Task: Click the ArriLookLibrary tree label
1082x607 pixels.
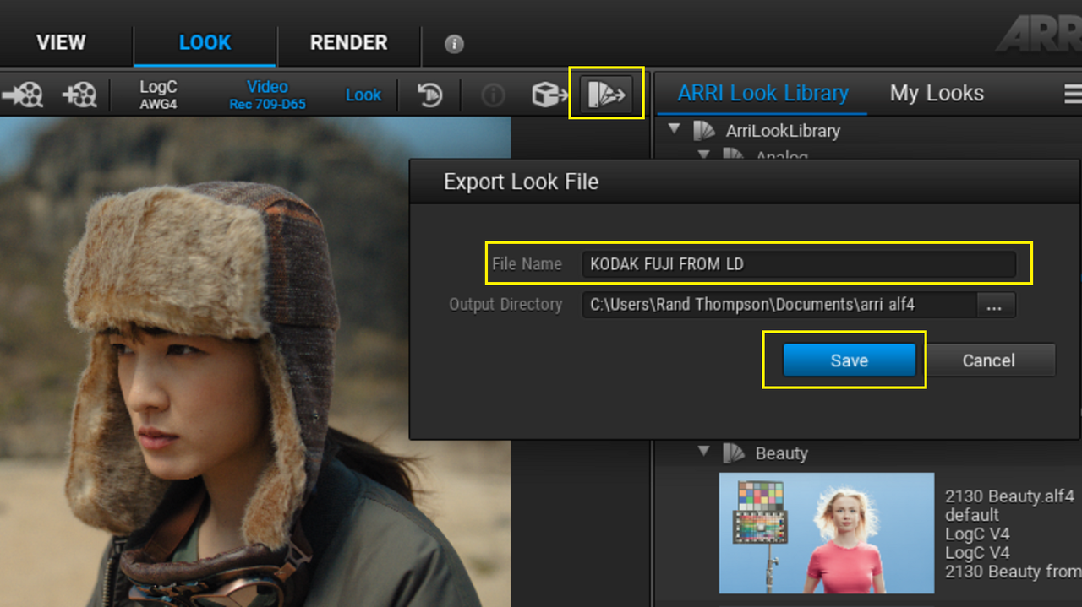Action: pos(783,131)
